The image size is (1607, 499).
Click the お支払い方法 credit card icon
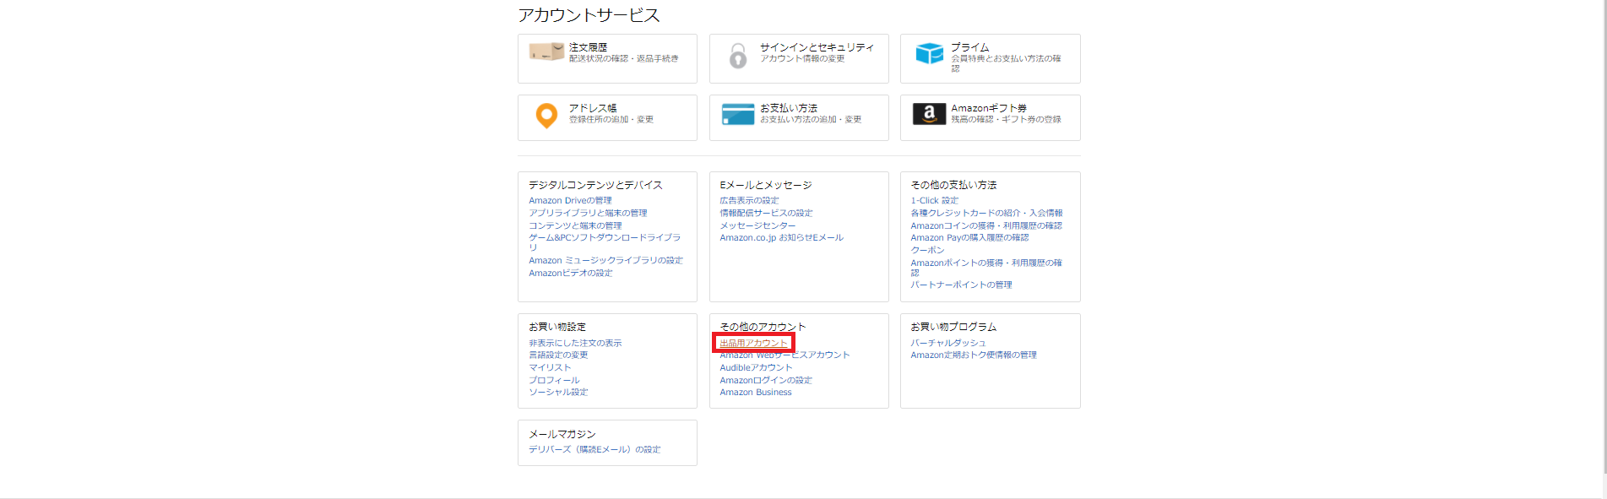click(x=738, y=114)
